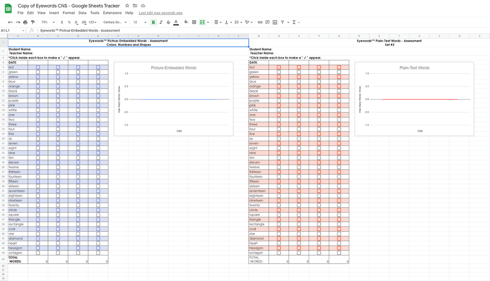Print the spreadsheet

click(25, 22)
